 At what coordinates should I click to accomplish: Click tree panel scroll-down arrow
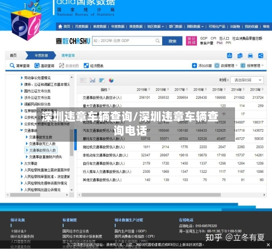point(72,190)
